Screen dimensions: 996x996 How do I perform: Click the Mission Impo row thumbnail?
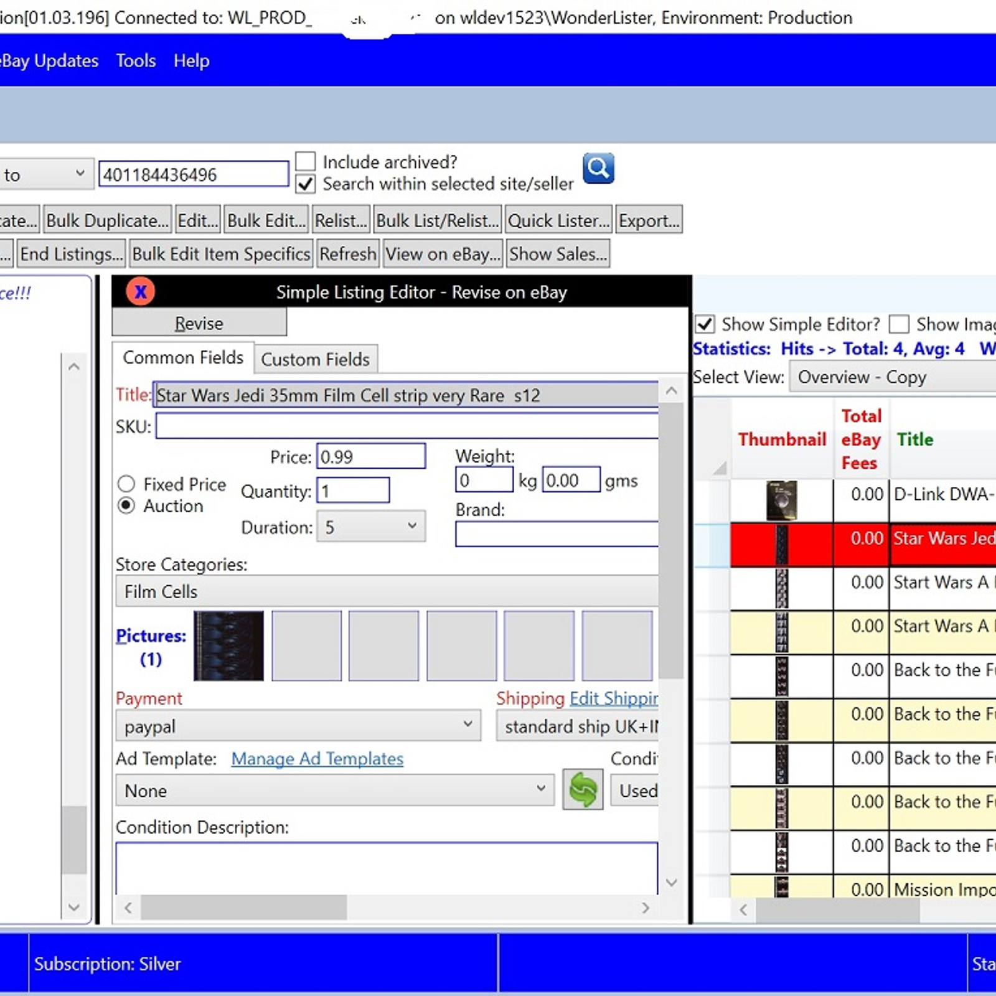point(781,887)
